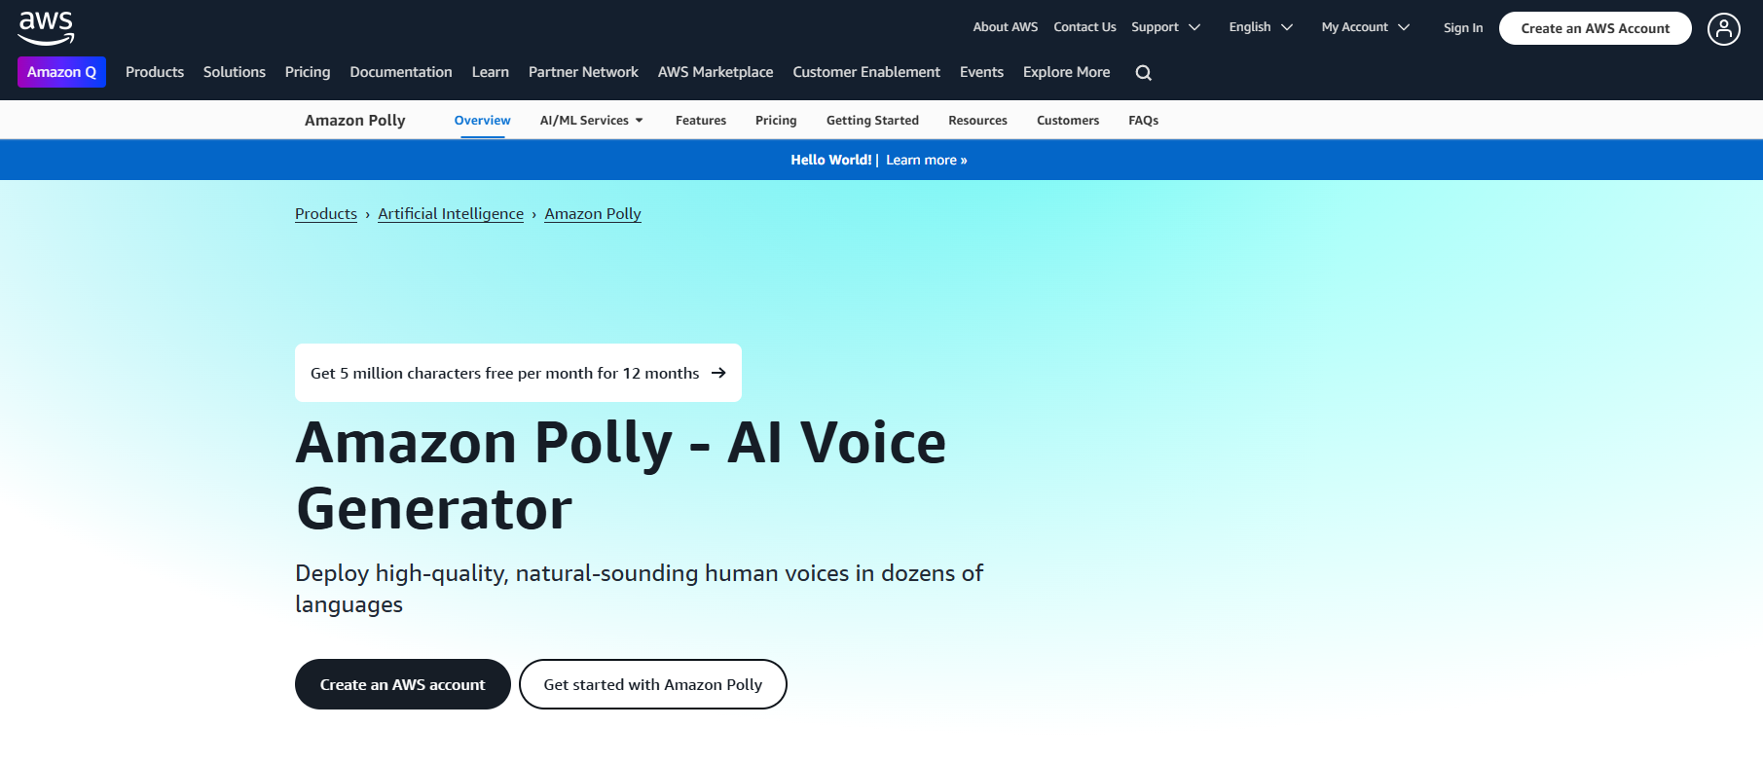Click the arrow on free characters banner
Image resolution: width=1763 pixels, height=764 pixels.
click(718, 373)
